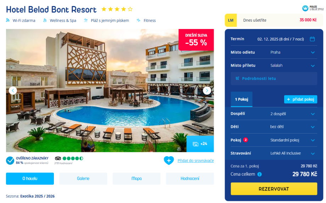Screen dimensions: 326x203
Task: Click the přidat pokoj button
Action: pyautogui.click(x=300, y=99)
